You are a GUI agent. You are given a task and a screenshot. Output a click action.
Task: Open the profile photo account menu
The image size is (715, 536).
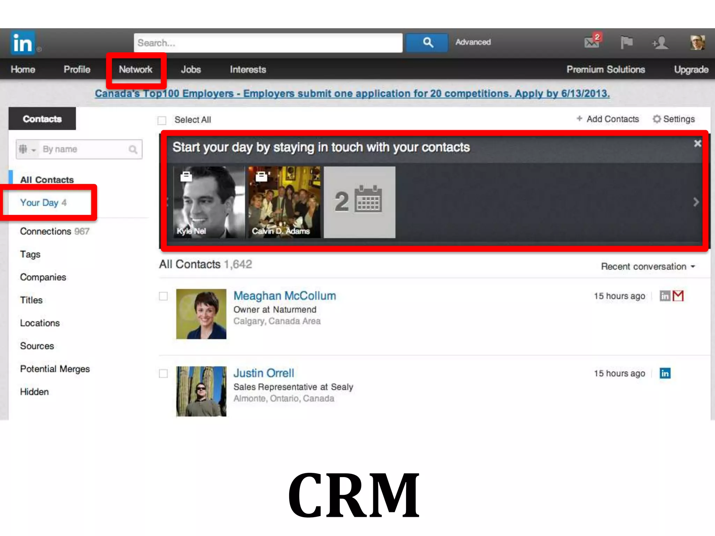click(697, 43)
